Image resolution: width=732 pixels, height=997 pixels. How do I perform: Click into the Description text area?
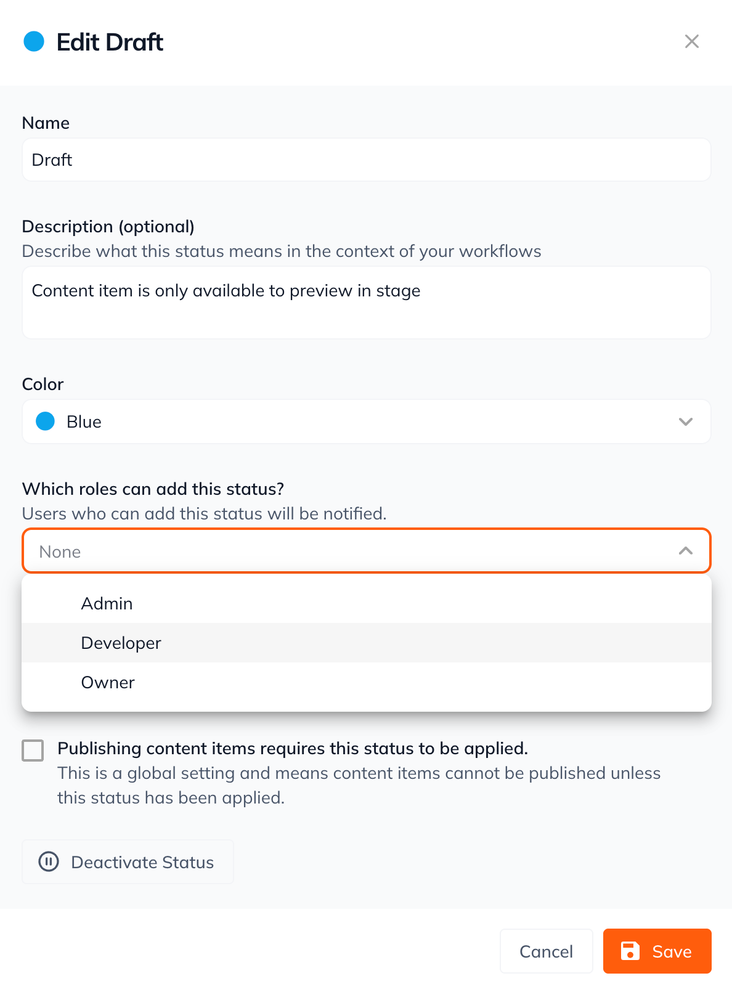[366, 303]
